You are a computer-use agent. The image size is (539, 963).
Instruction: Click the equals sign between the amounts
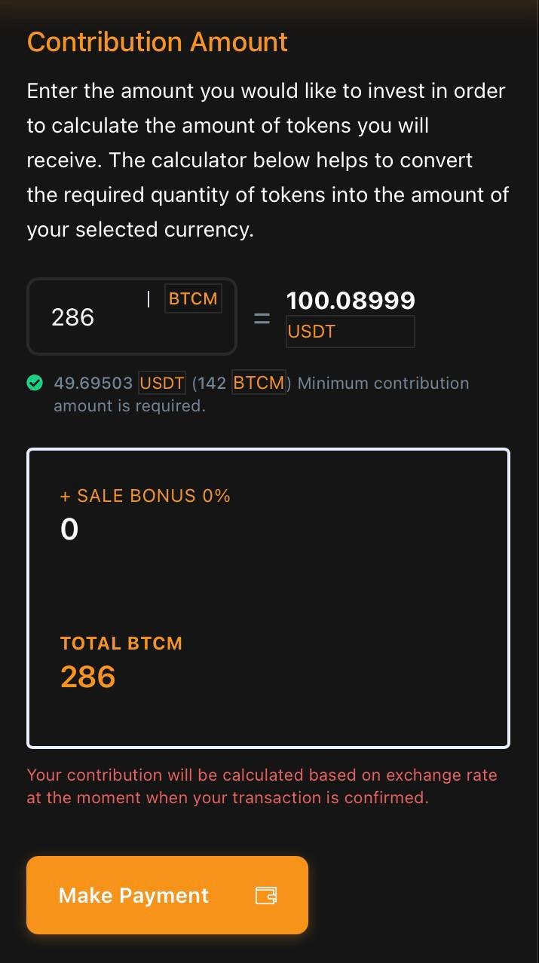pyautogui.click(x=261, y=316)
